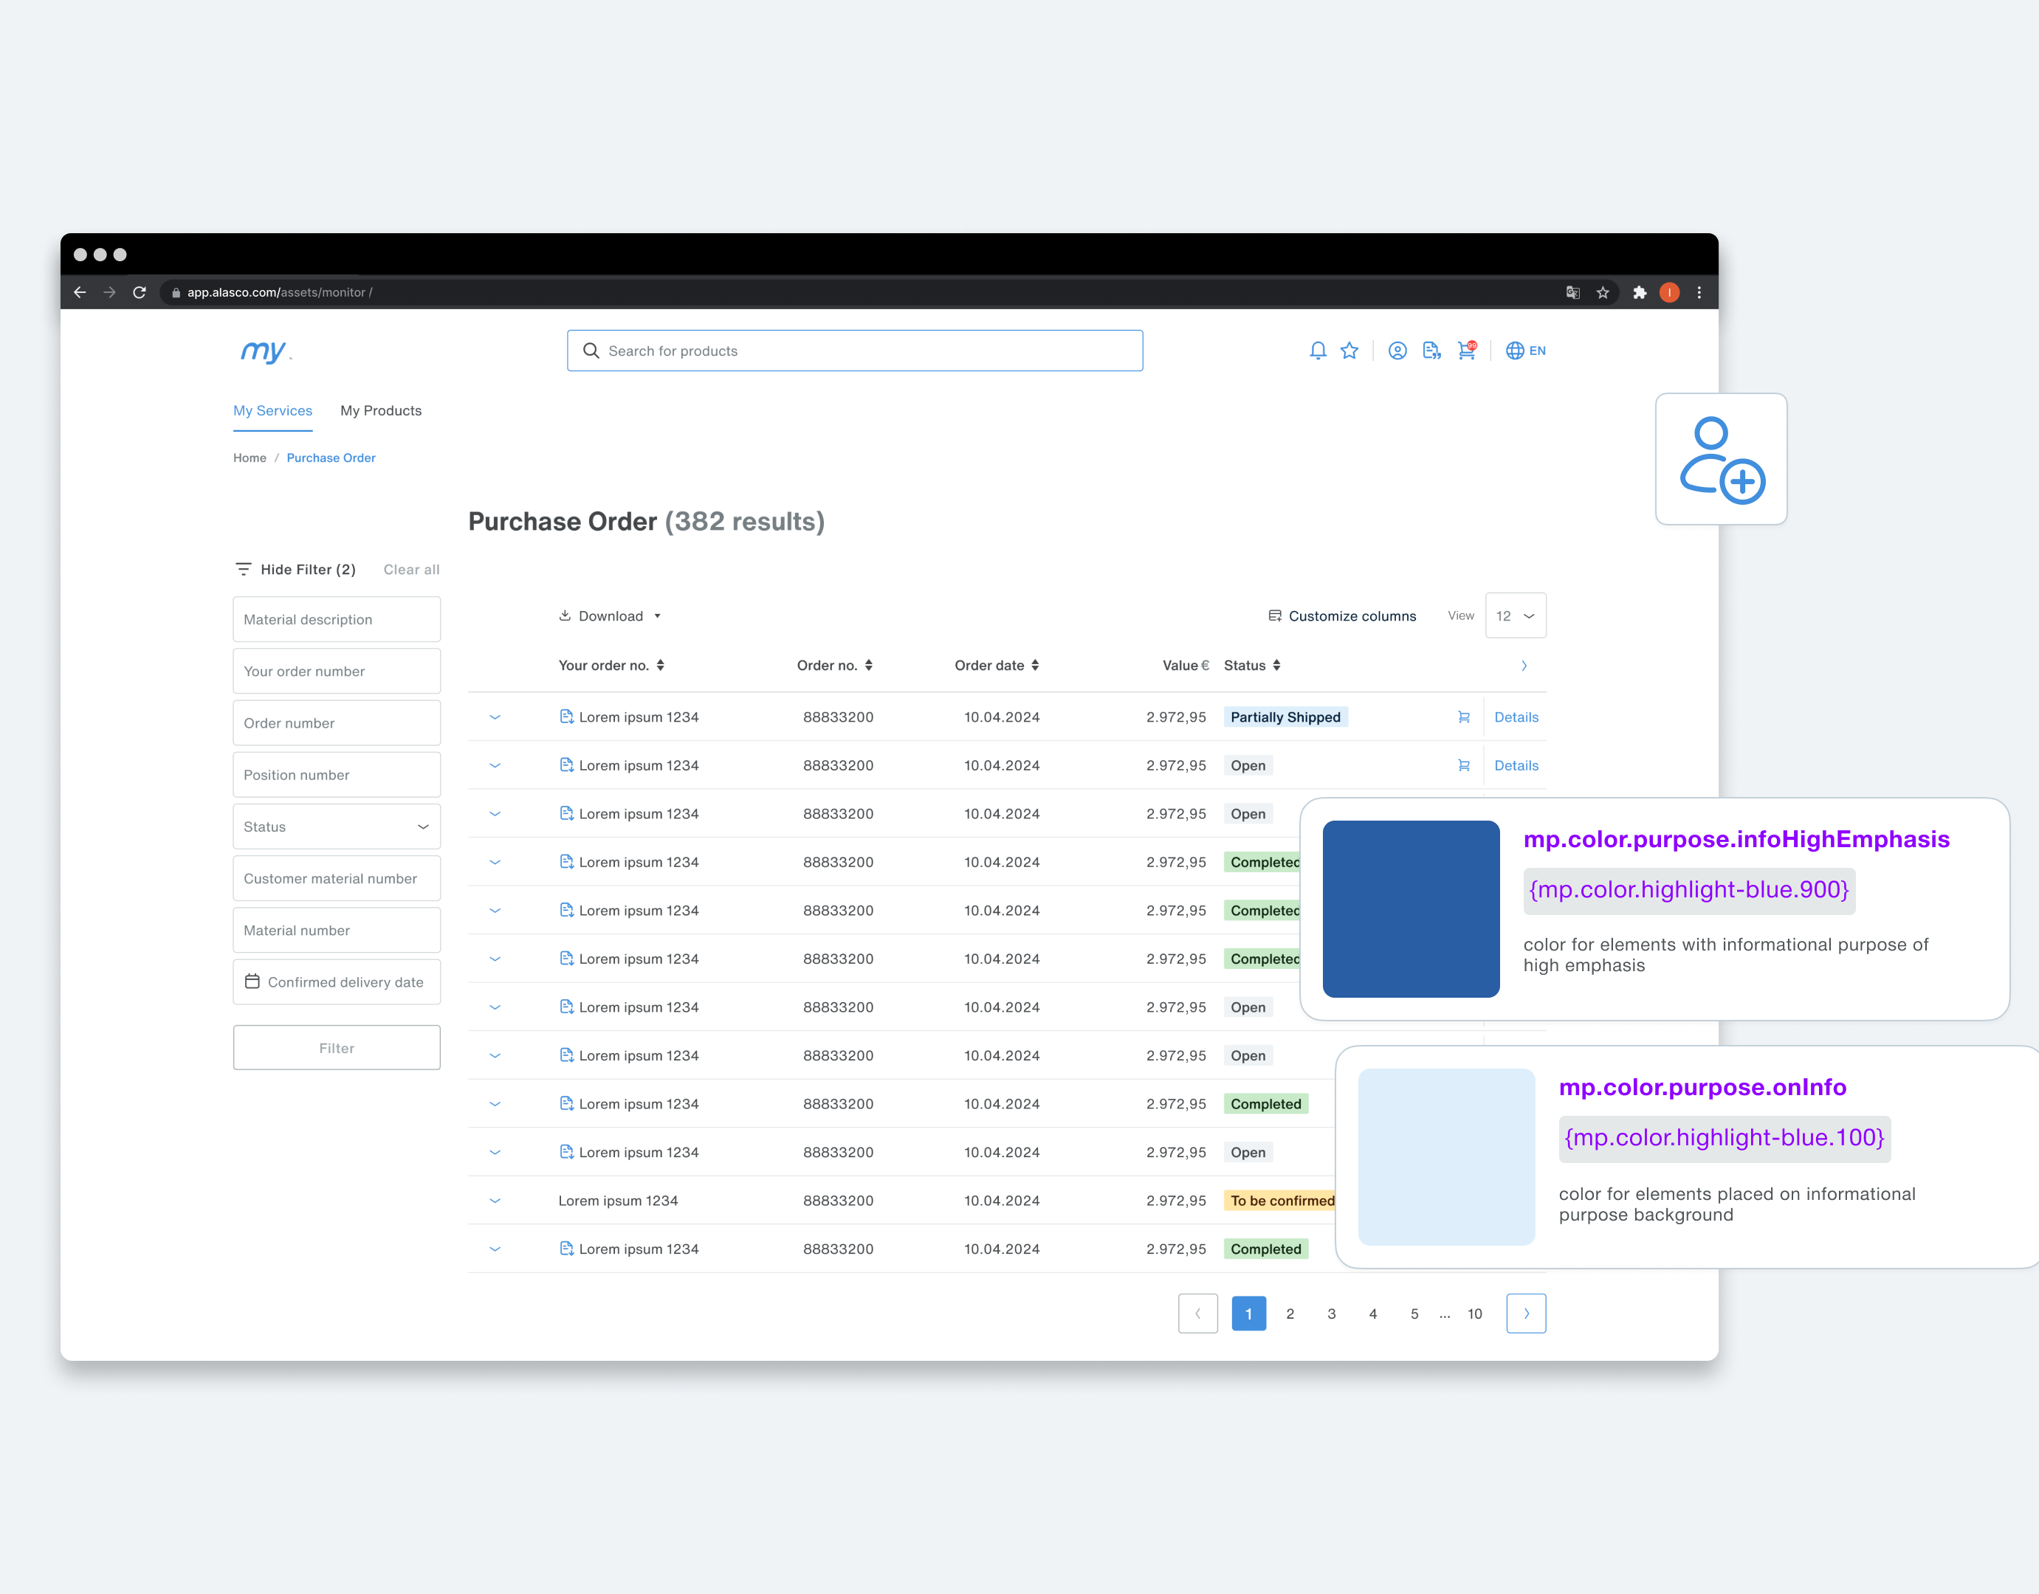Select the My Services tab

click(272, 410)
